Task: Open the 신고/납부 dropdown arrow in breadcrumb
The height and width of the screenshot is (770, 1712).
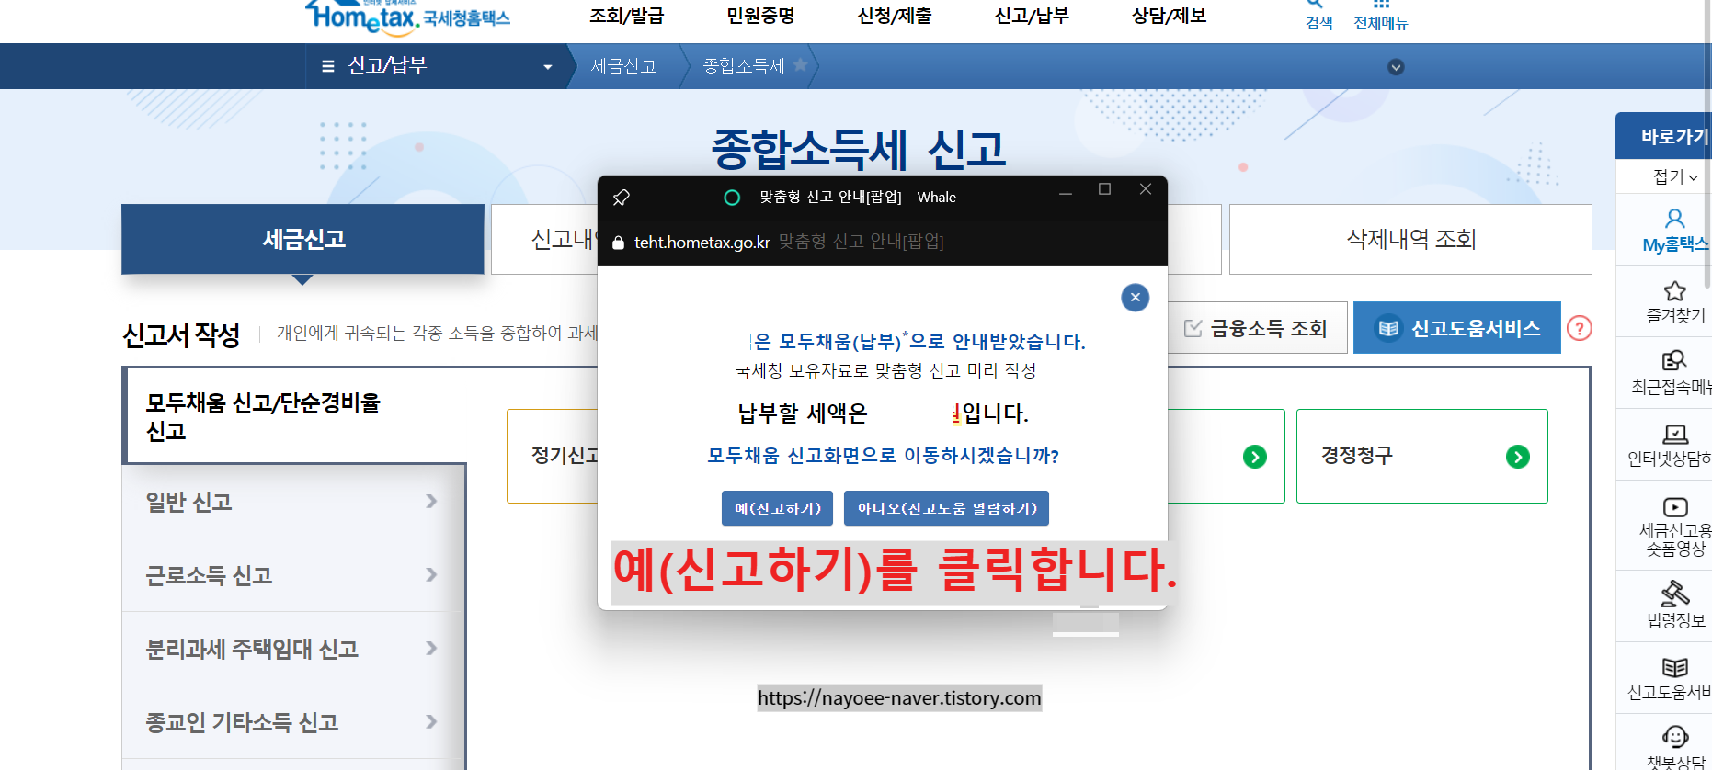Action: pyautogui.click(x=548, y=67)
